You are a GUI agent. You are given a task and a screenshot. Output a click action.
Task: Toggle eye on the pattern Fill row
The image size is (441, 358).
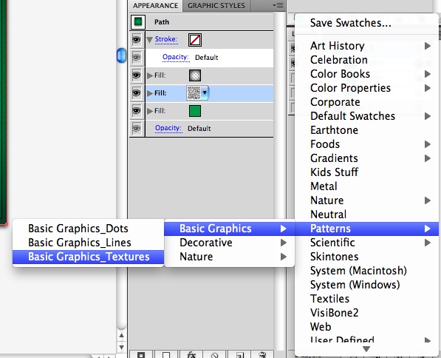[x=137, y=93]
